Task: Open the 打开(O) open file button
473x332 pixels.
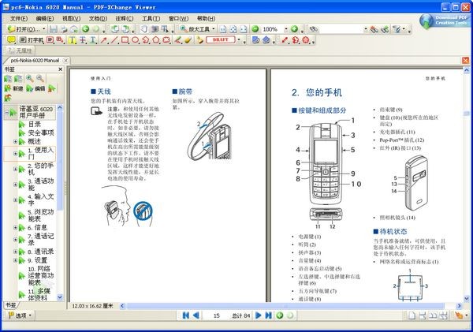Action: click(23, 29)
